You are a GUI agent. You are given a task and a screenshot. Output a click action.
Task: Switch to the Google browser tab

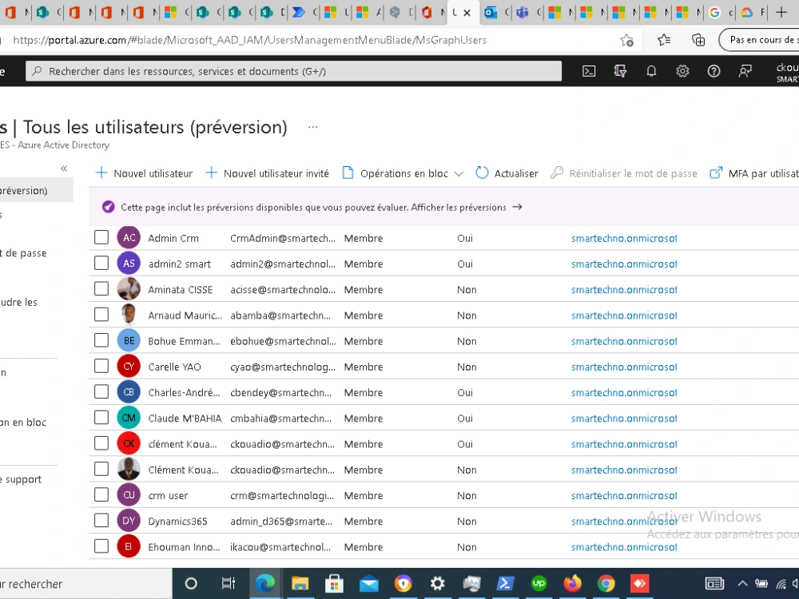pyautogui.click(x=720, y=12)
